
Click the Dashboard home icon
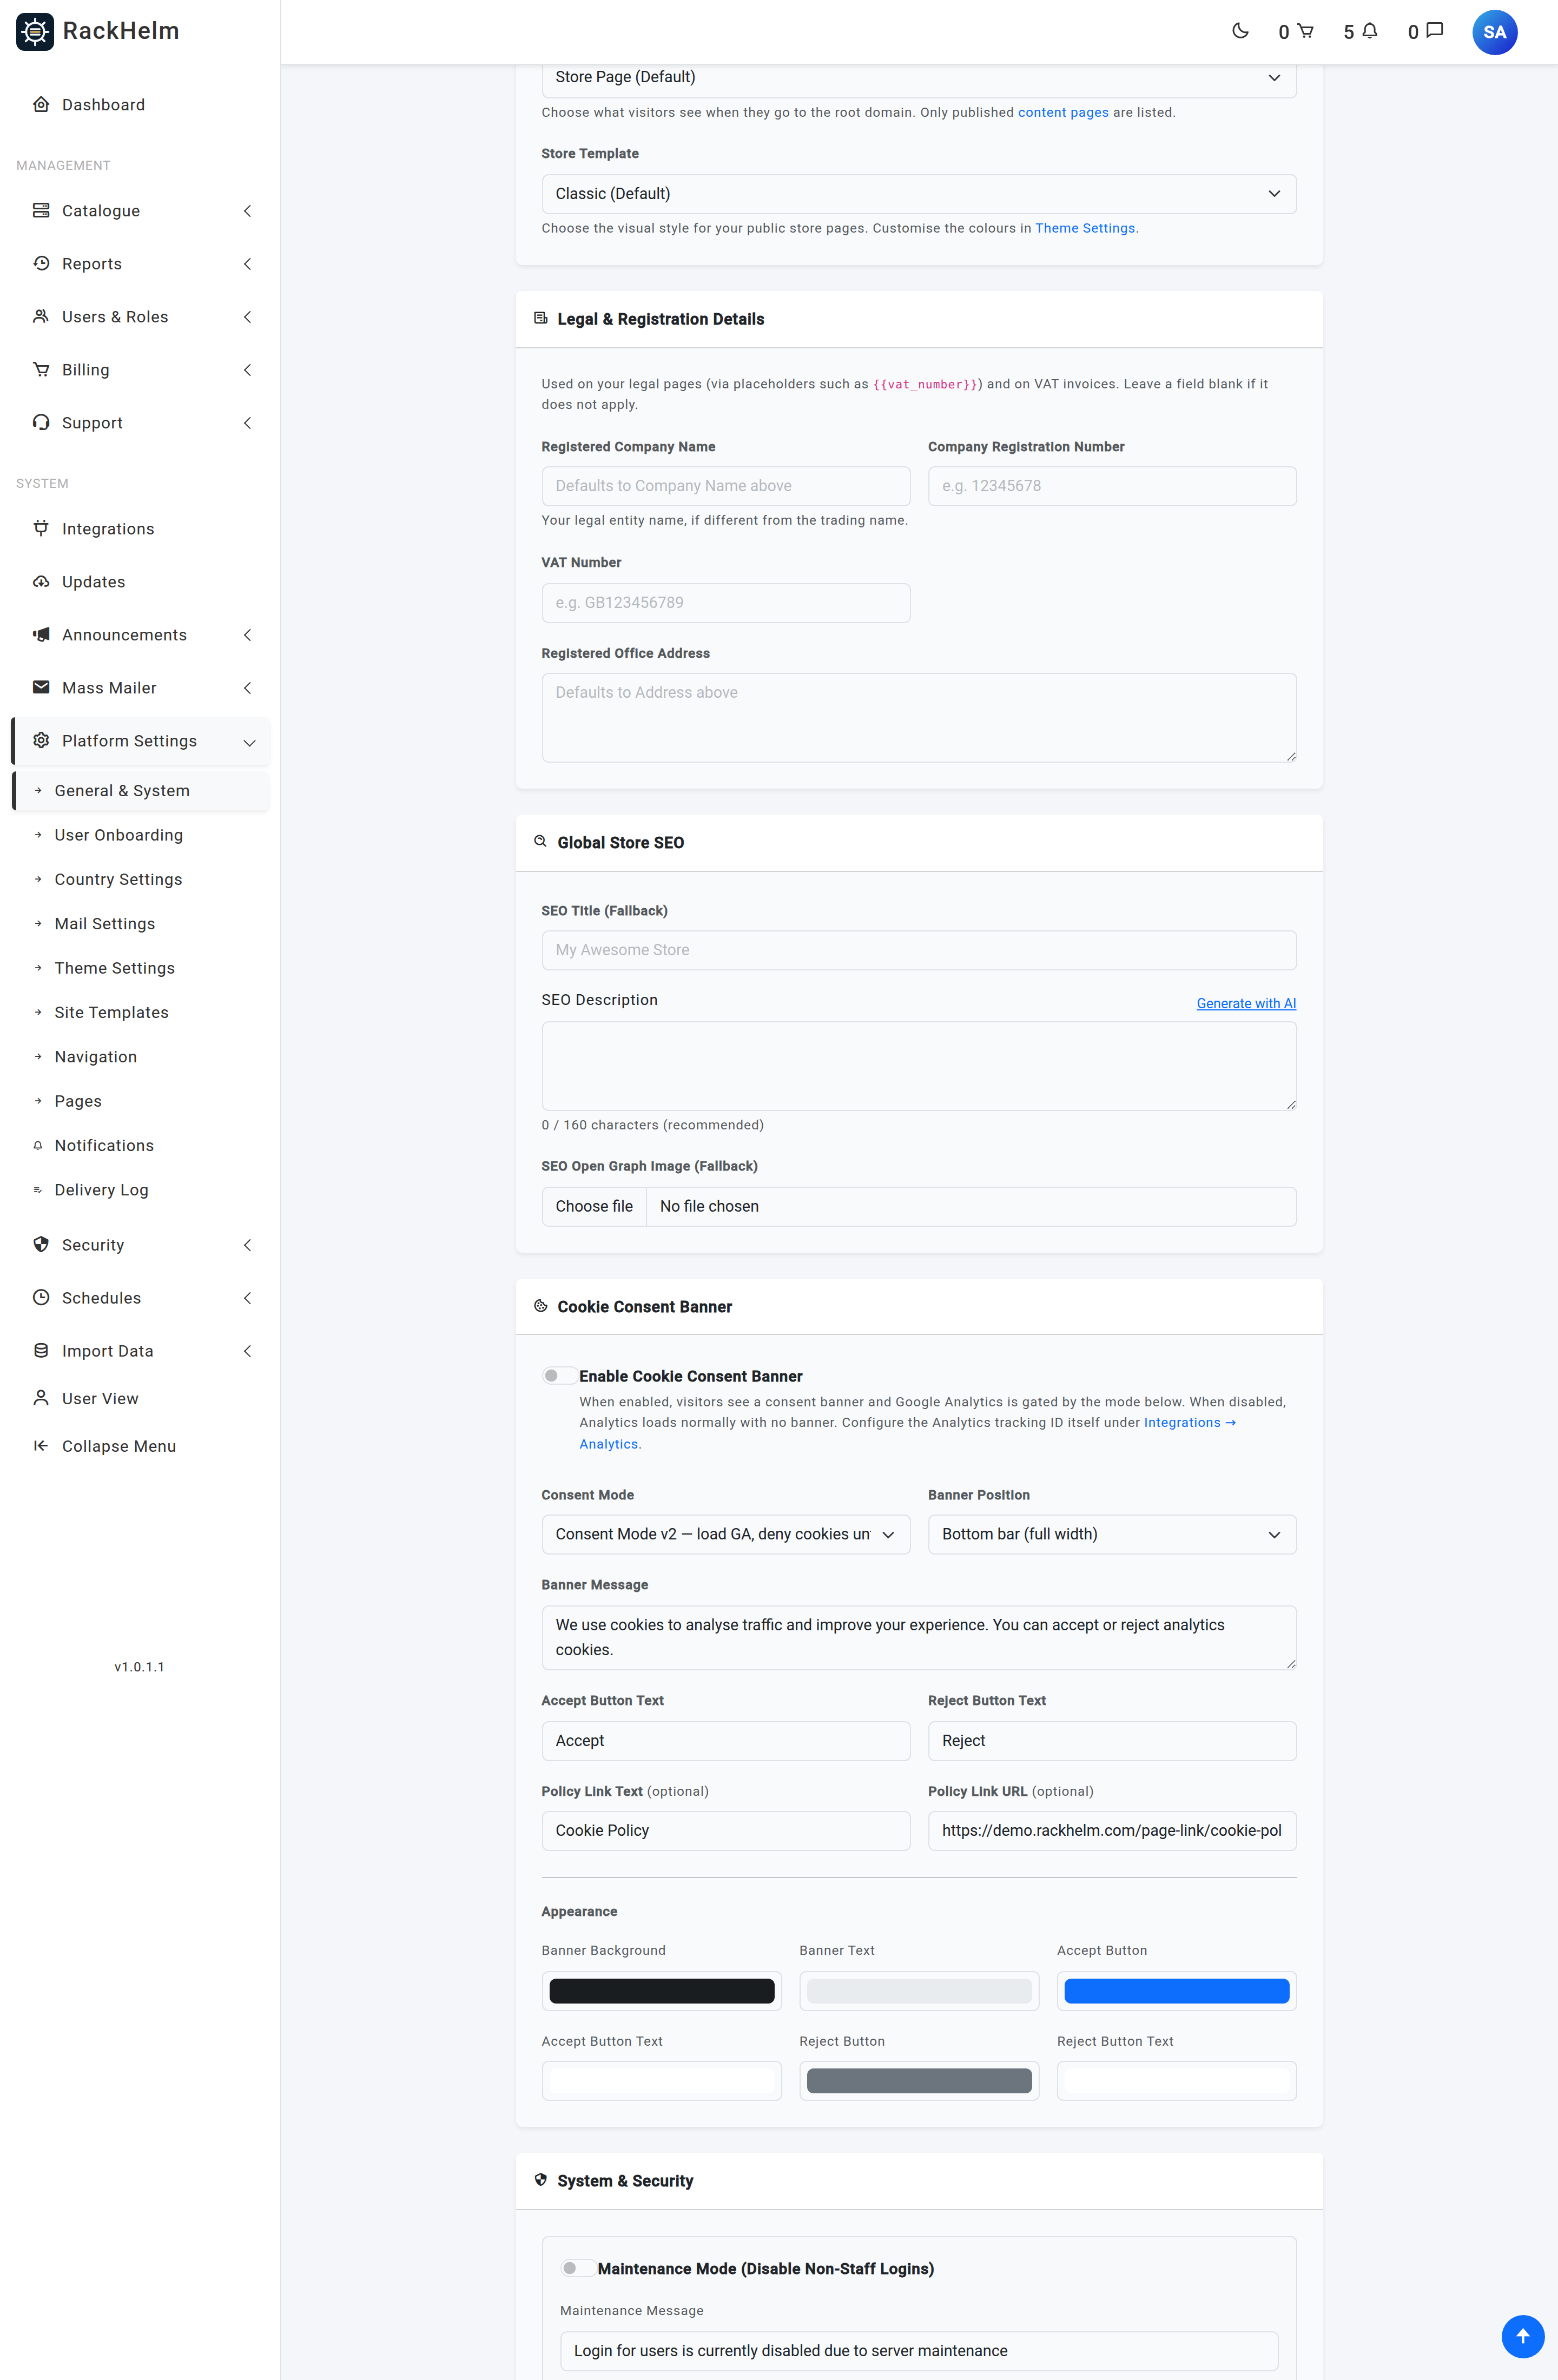pos(41,104)
